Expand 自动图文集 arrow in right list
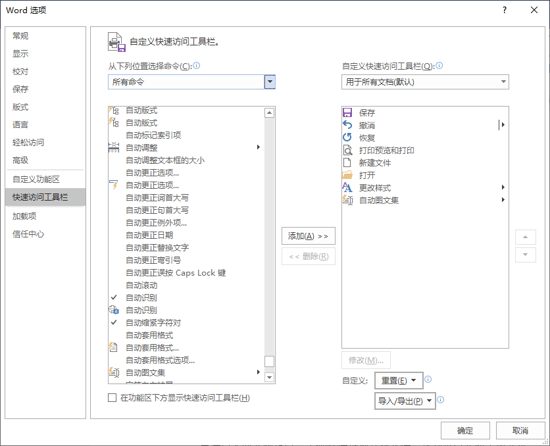Image resolution: width=550 pixels, height=446 pixels. coord(503,200)
